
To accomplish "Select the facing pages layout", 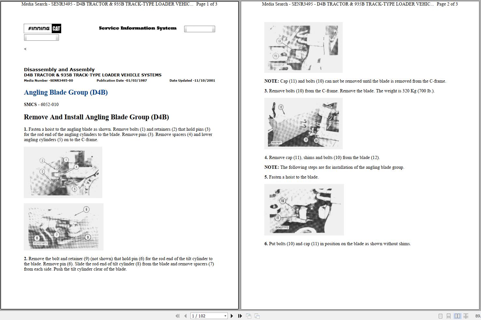I will point(457,316).
